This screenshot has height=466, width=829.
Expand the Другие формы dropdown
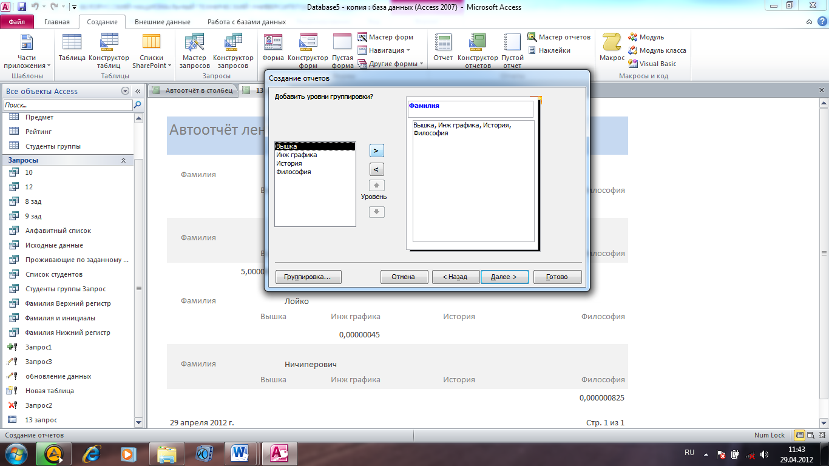[391, 64]
